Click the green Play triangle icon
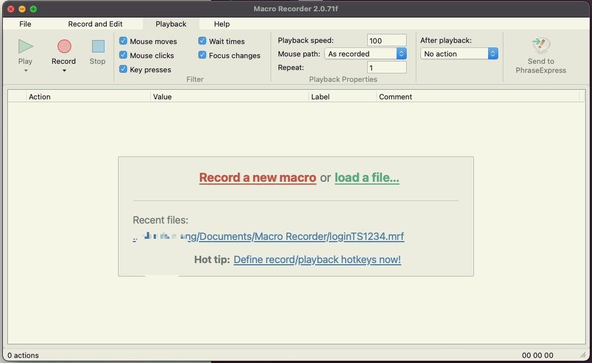The image size is (592, 363). 25,46
